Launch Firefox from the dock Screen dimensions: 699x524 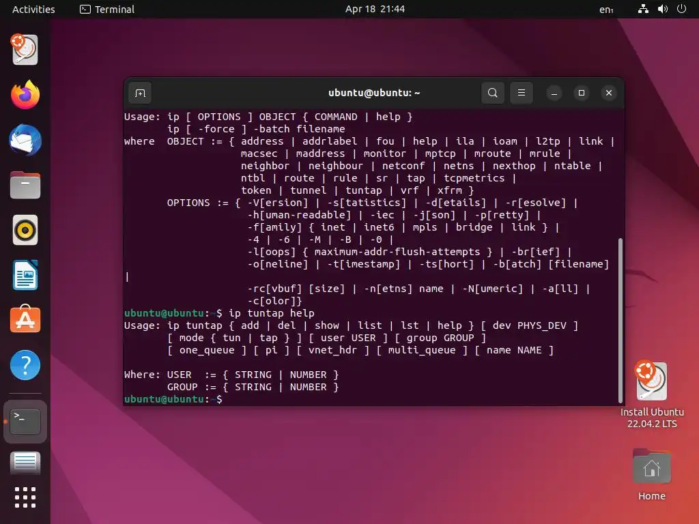[x=25, y=94]
